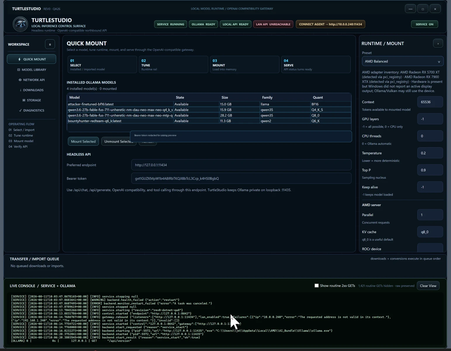Screen dimensions: 451x351
Task: Edit the Temperature value 0.2
Action: click(x=430, y=153)
